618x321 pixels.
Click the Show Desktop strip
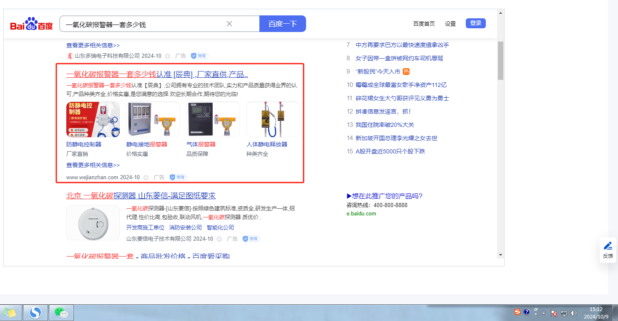pyautogui.click(x=615, y=313)
